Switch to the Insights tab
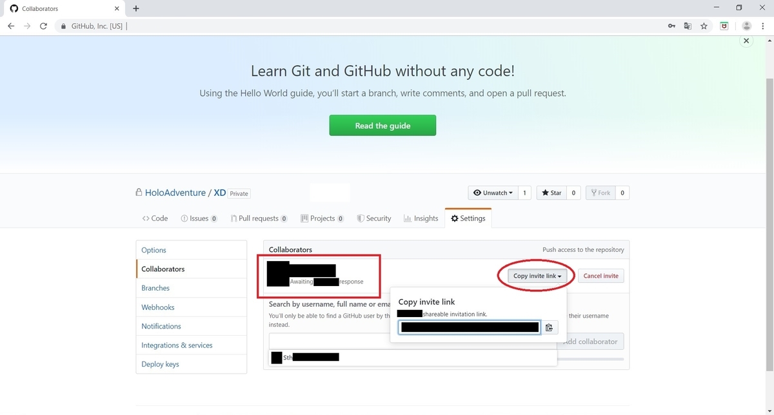Viewport: 774px width, 415px height. pos(421,218)
